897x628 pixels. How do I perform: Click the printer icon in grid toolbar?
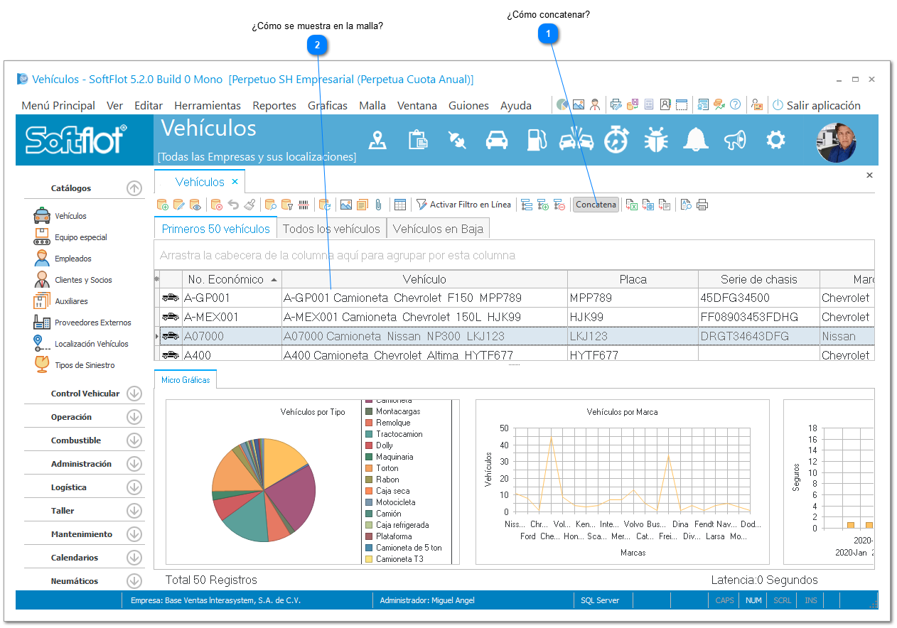(x=702, y=205)
